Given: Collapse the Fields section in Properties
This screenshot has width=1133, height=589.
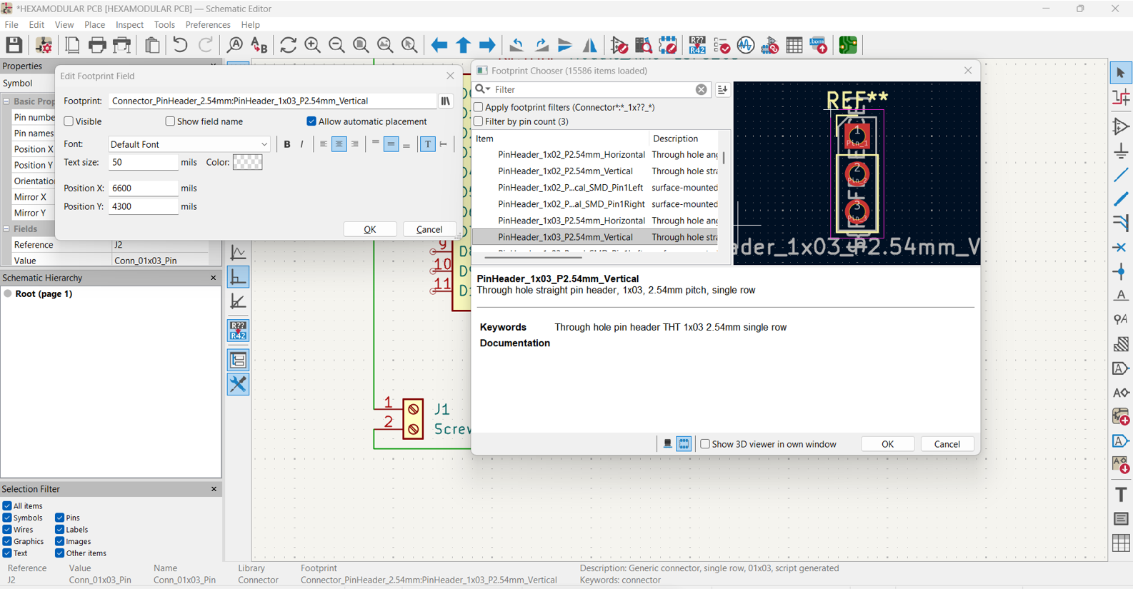Looking at the screenshot, I should pos(6,228).
